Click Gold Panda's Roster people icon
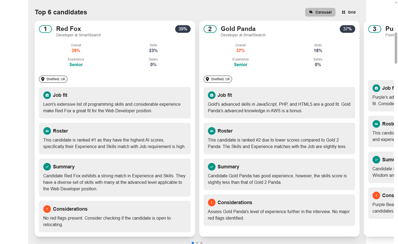Image resolution: width=398 pixels, height=244 pixels. 211,131
